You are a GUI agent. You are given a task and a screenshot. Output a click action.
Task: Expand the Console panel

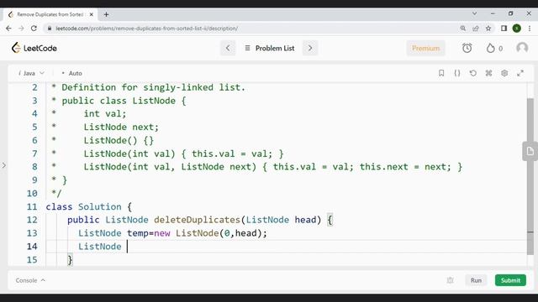30,280
